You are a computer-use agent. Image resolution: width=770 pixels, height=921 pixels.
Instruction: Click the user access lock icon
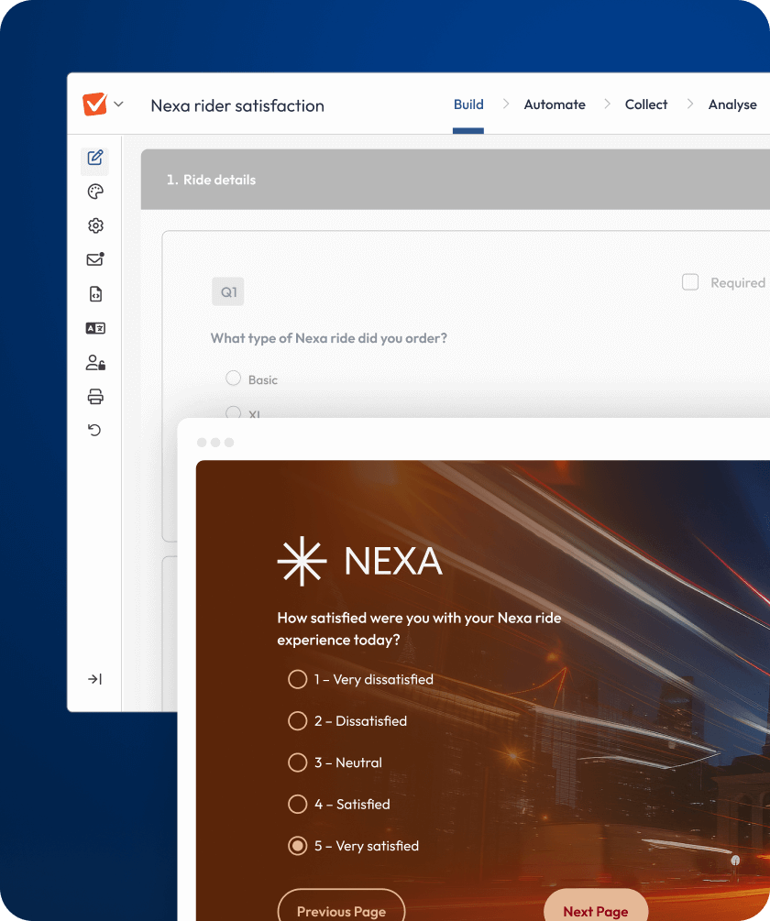tap(94, 363)
